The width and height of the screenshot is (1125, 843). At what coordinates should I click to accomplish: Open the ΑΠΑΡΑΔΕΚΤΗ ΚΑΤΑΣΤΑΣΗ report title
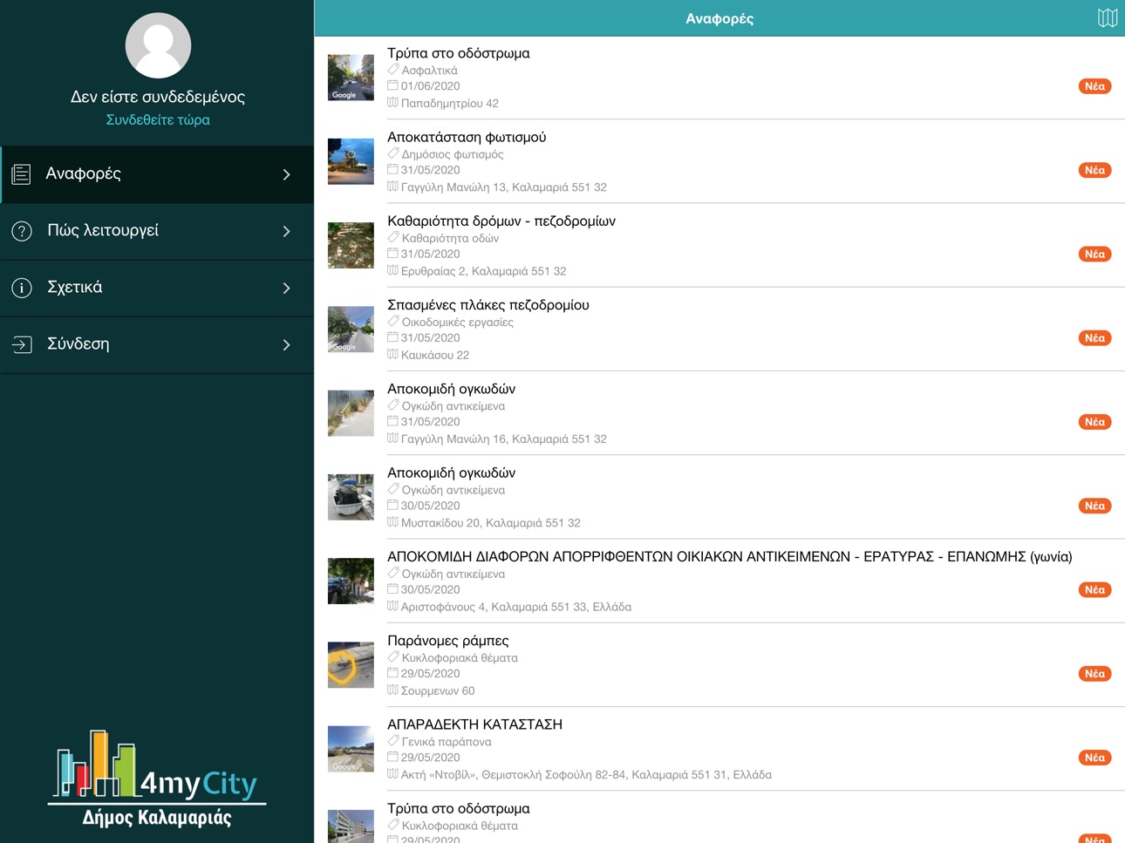click(474, 724)
